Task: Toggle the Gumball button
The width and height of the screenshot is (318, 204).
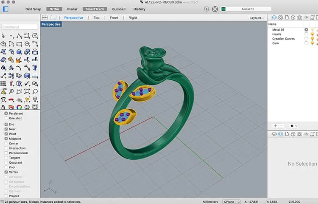Action: click(x=119, y=9)
